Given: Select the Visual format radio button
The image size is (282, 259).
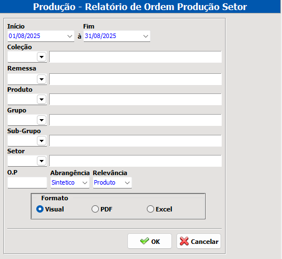Looking at the screenshot, I should coord(40,209).
